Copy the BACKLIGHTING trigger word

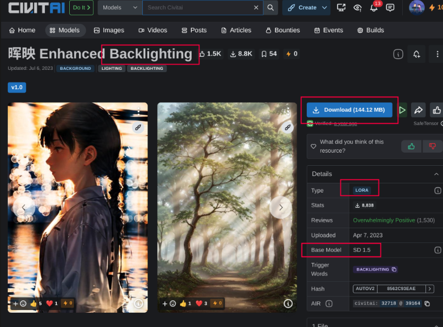(x=394, y=270)
